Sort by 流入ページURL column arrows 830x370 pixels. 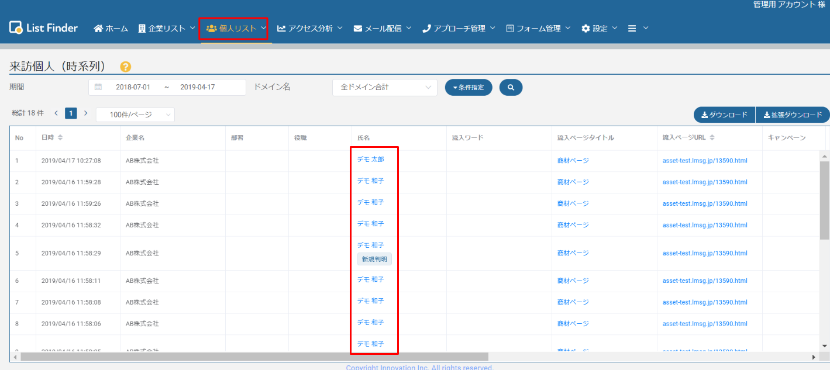(x=711, y=138)
